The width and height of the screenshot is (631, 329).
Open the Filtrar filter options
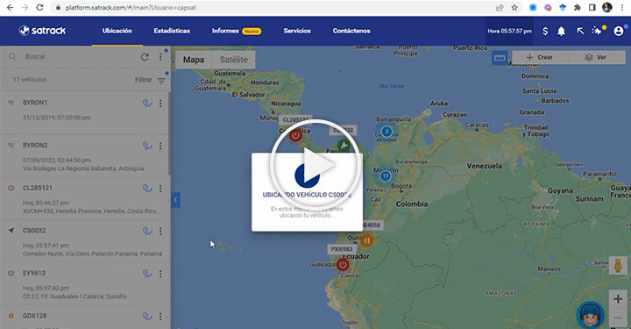150,80
